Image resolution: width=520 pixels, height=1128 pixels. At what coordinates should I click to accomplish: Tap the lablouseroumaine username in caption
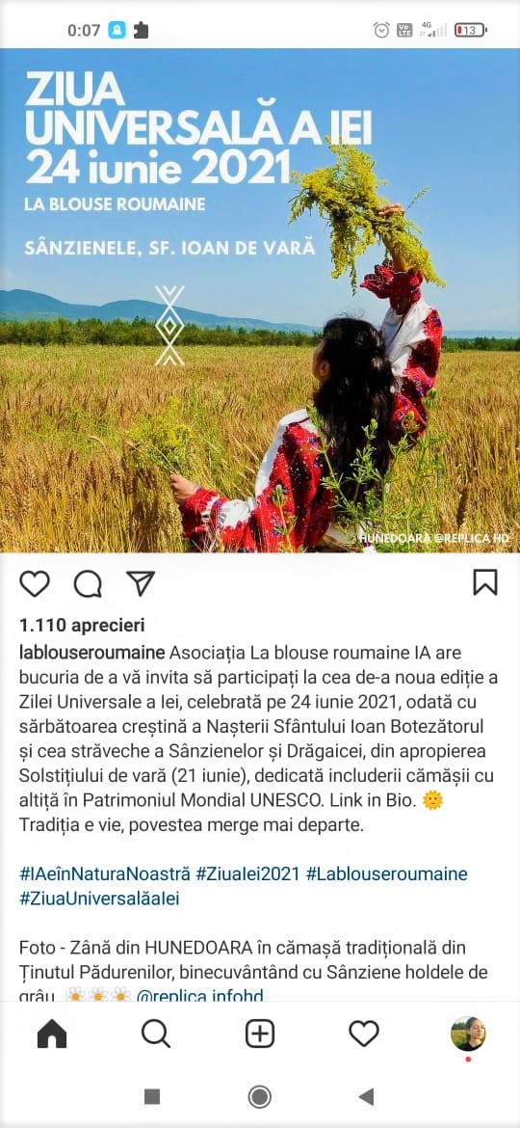tap(92, 653)
